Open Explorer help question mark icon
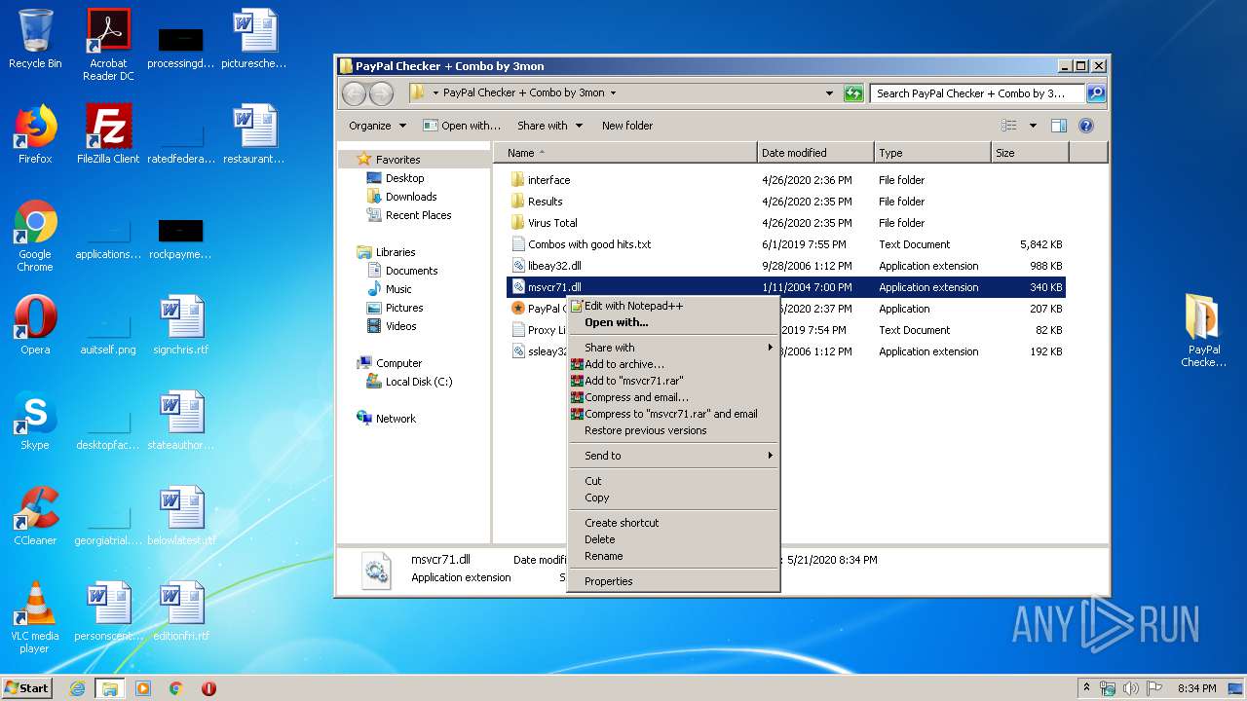 (1086, 126)
